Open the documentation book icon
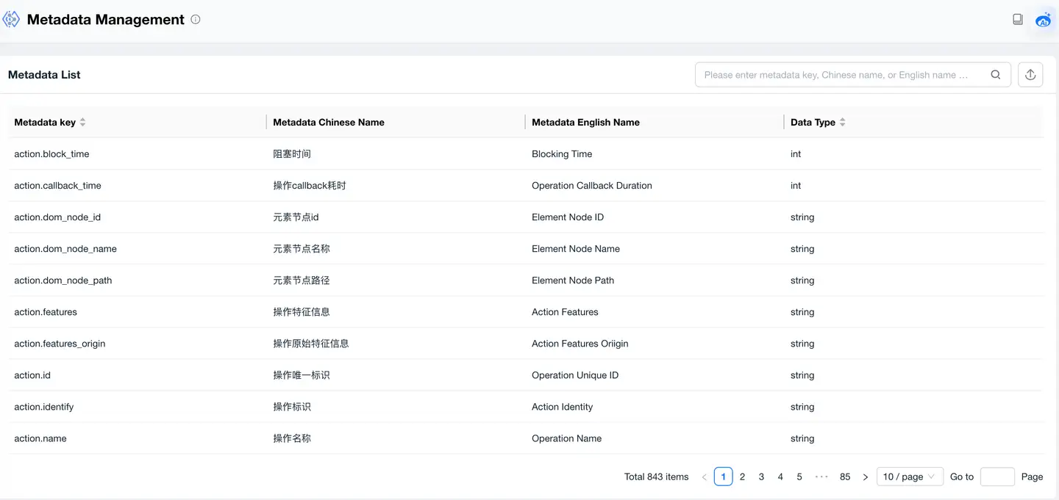Screen dimensions: 1059x500 click(x=1018, y=20)
